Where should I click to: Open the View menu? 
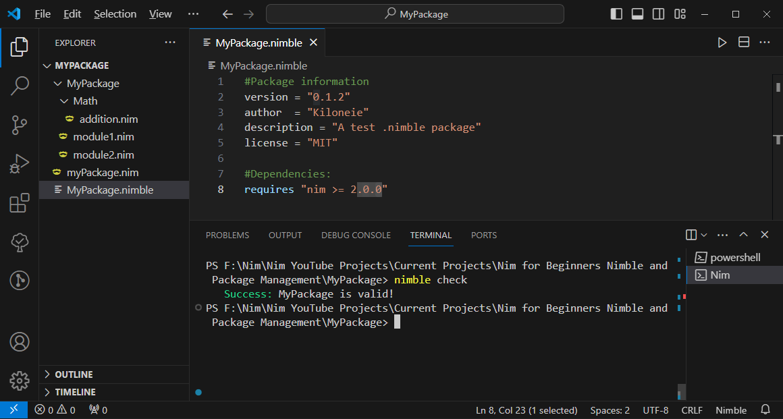[160, 14]
